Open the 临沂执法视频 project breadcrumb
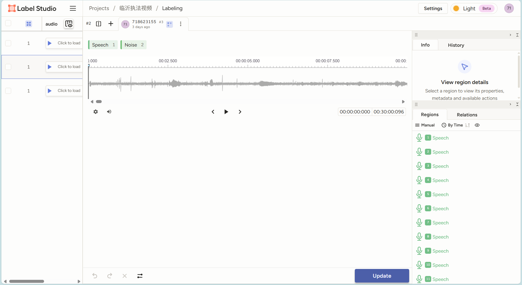The height and width of the screenshot is (285, 522). pyautogui.click(x=136, y=8)
